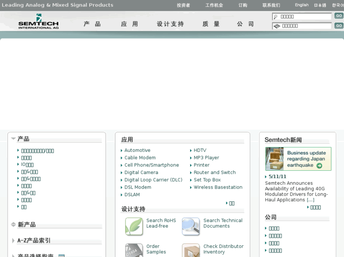344x257 pixels.
Task: Open the Automotive application link
Action: click(x=137, y=150)
